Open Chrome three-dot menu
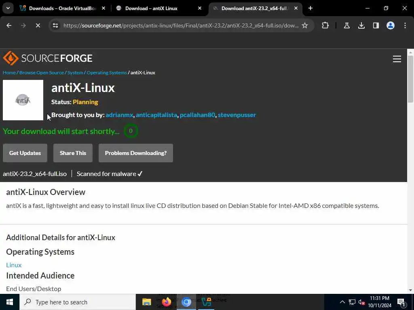 pyautogui.click(x=405, y=25)
